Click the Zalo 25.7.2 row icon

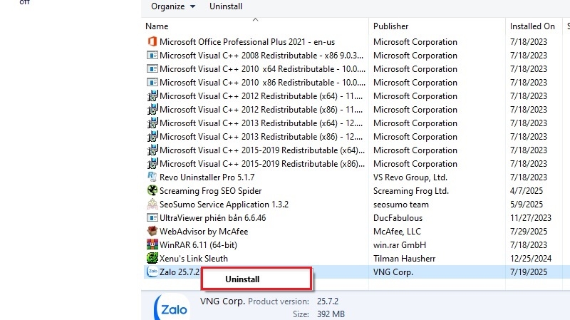click(x=152, y=272)
